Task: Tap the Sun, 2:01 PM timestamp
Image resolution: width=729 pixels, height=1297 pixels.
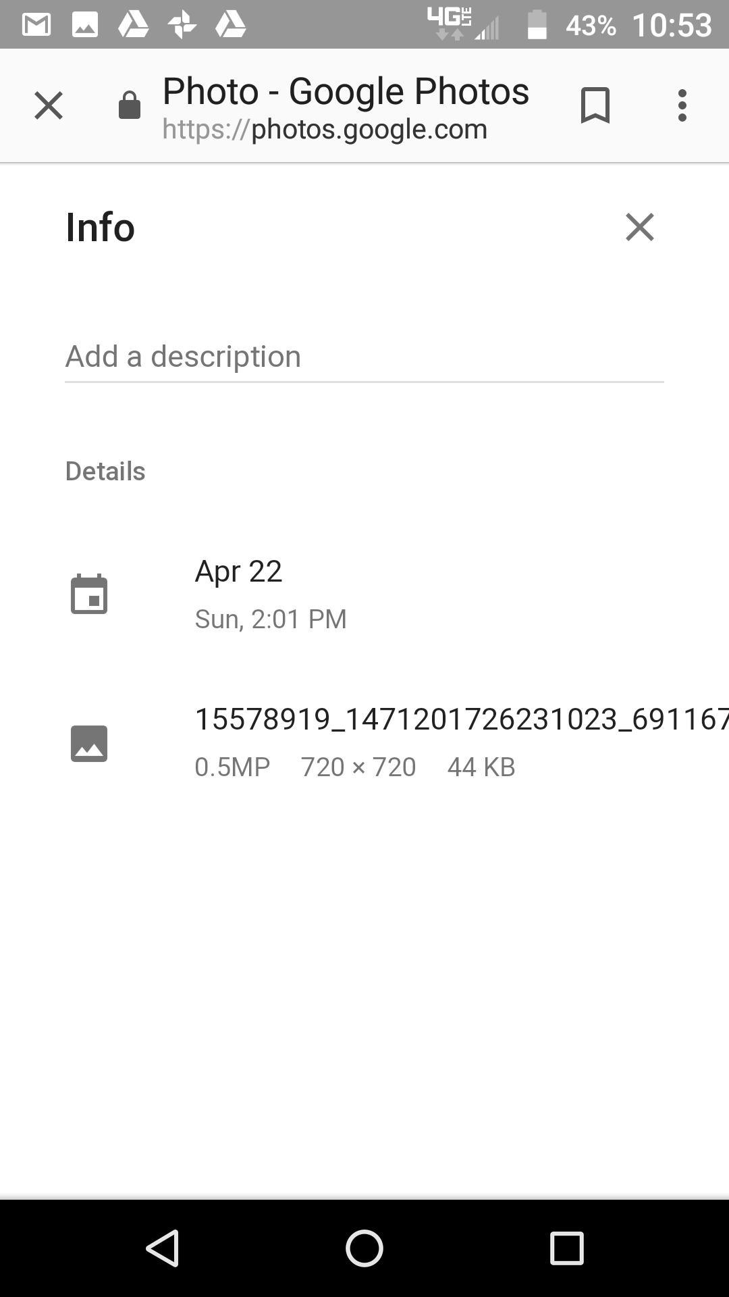Action: tap(271, 619)
